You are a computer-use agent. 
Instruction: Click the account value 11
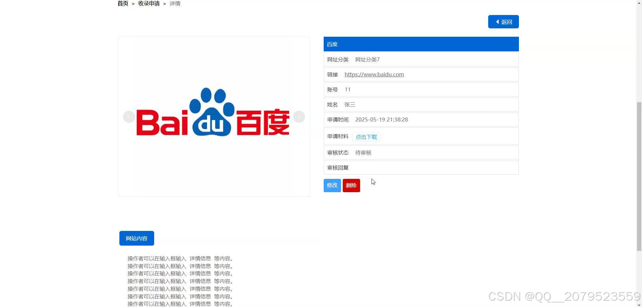point(347,89)
